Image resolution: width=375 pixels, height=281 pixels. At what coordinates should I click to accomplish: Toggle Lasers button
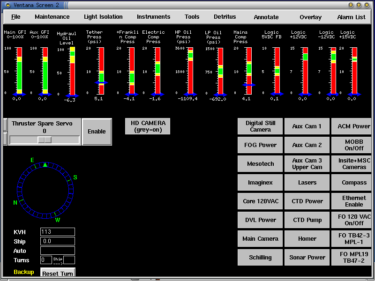coord(307,182)
